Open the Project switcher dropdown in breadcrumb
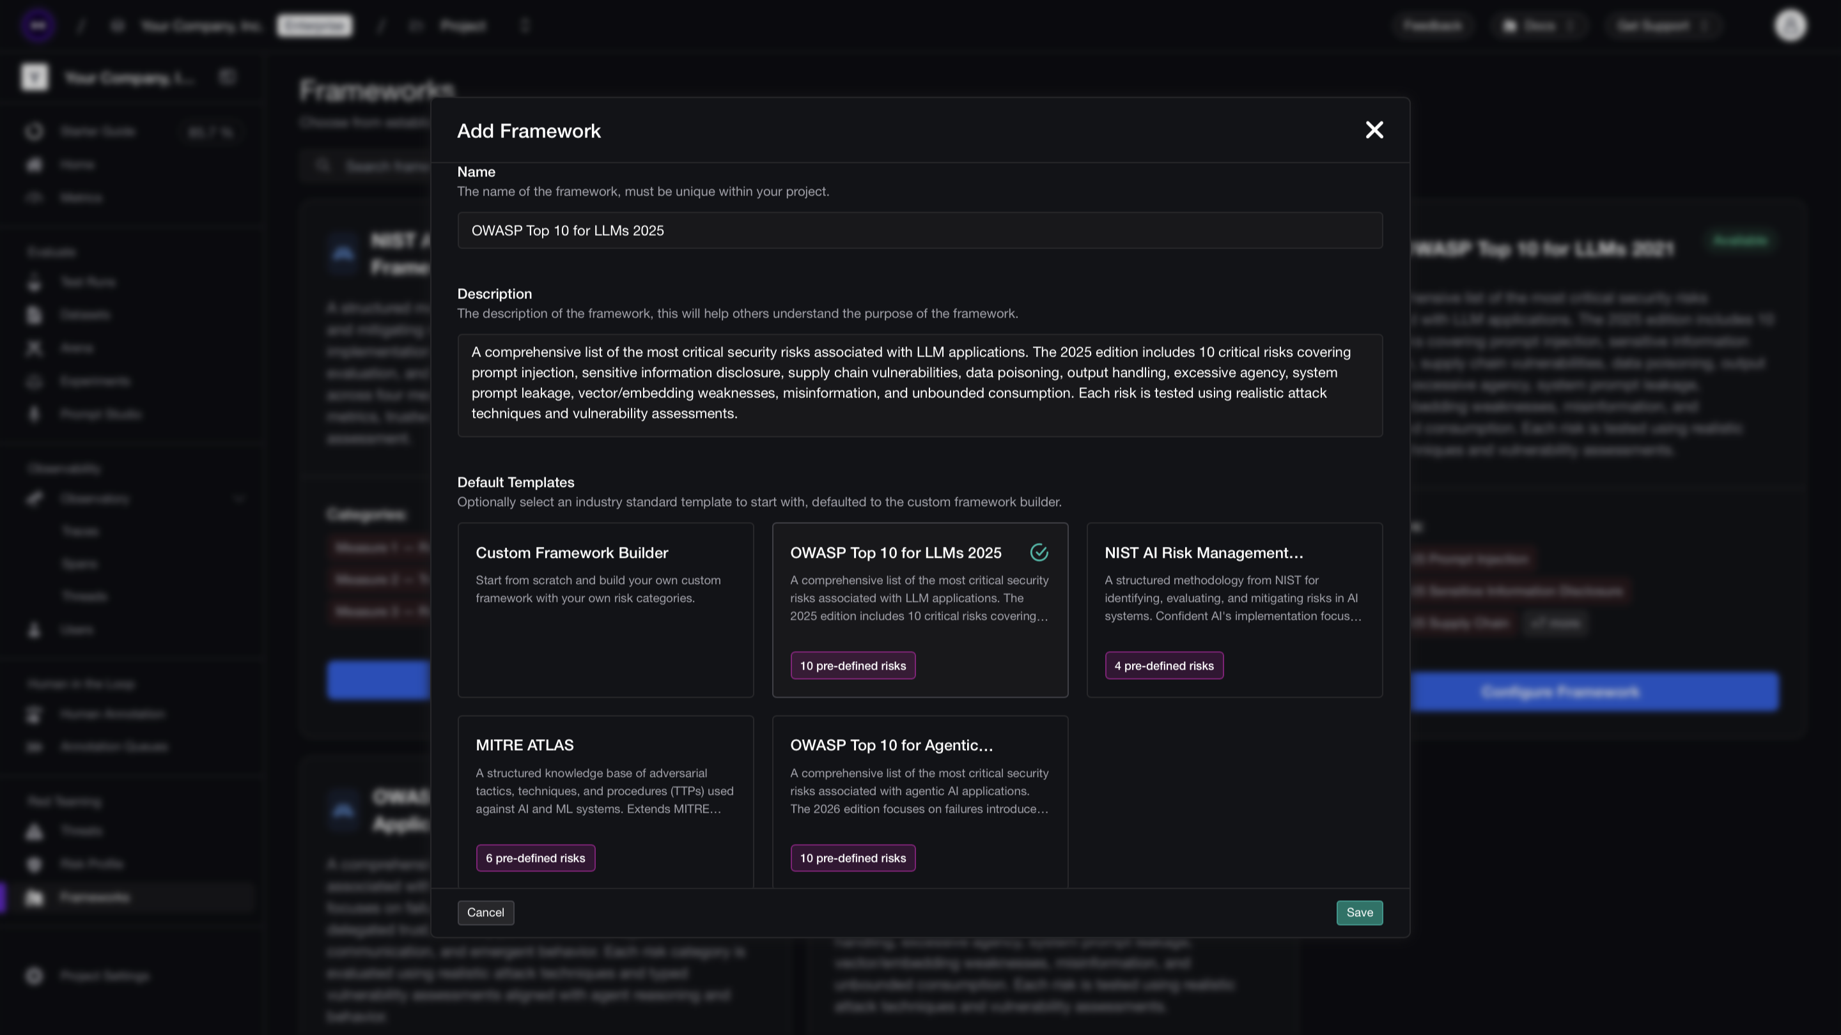This screenshot has width=1841, height=1035. [x=525, y=26]
